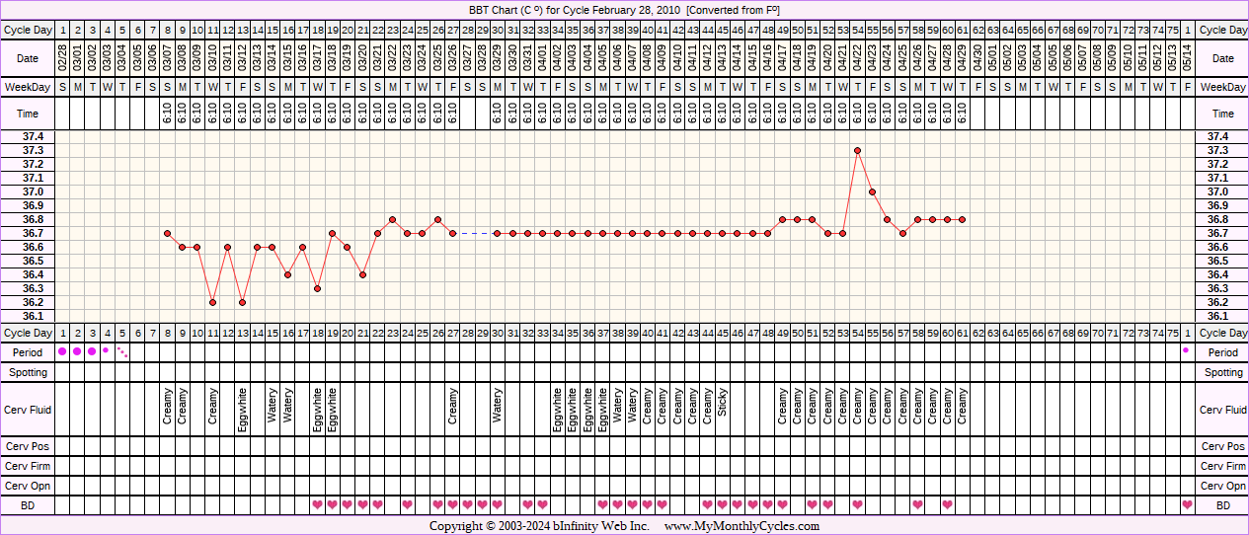This screenshot has width=1249, height=535.
Task: Click the BBT Chart title at the top
Action: (x=624, y=9)
